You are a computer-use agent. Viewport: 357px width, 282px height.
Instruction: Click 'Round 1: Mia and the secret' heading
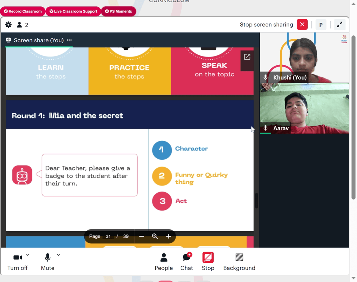coord(67,115)
